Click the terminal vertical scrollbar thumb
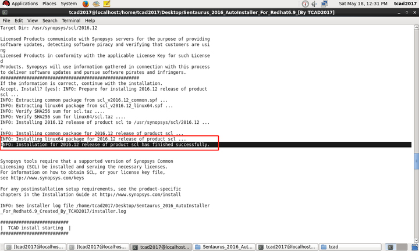The width and height of the screenshot is (419, 251). click(416, 162)
